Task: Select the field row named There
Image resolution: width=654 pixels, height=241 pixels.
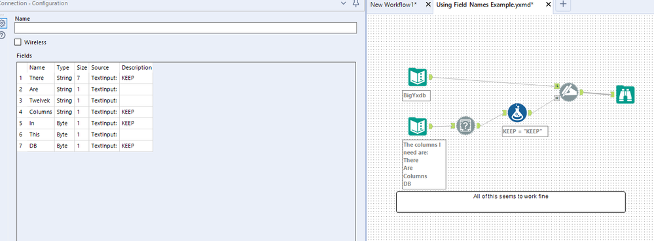Action: [x=85, y=78]
